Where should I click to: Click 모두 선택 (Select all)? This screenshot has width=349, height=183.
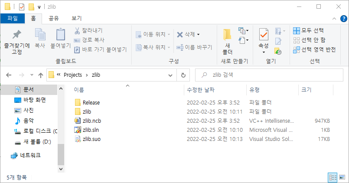click(309, 30)
